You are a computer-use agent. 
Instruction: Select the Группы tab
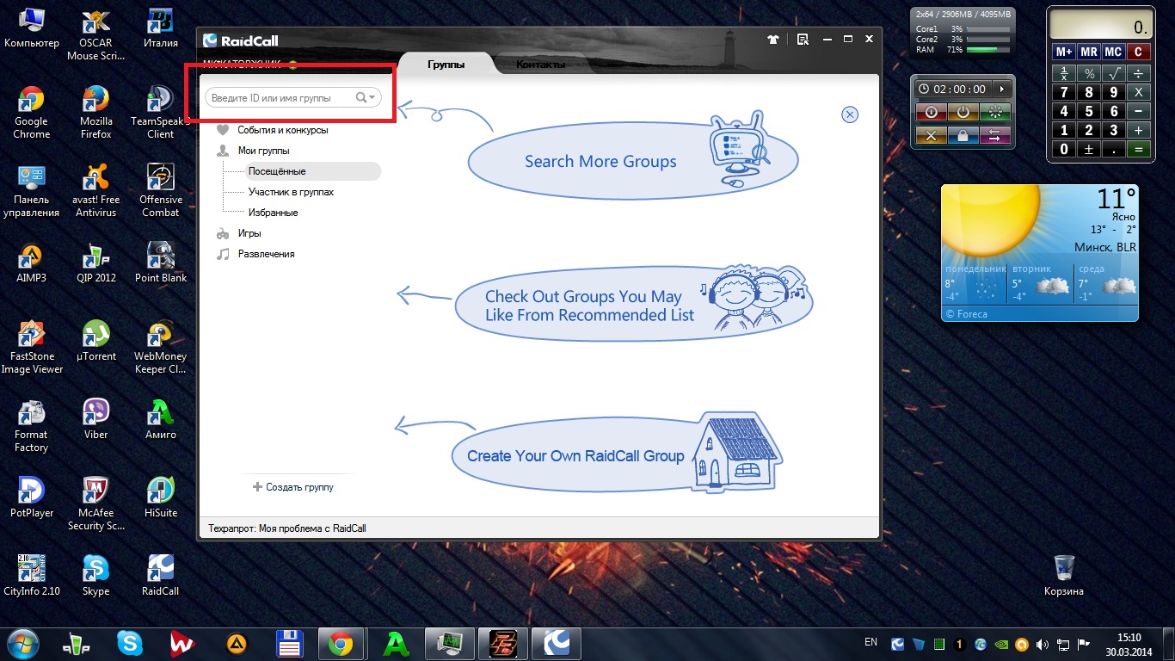(x=446, y=65)
